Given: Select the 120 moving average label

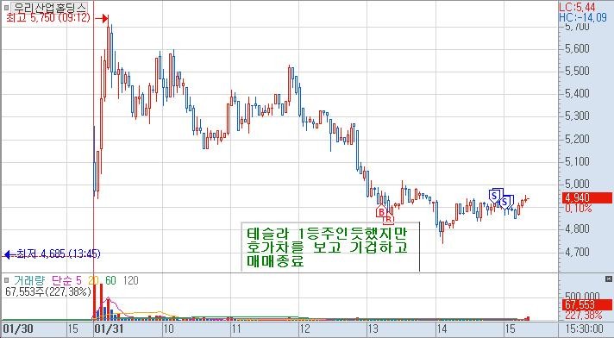Looking at the screenshot, I should click(x=130, y=280).
